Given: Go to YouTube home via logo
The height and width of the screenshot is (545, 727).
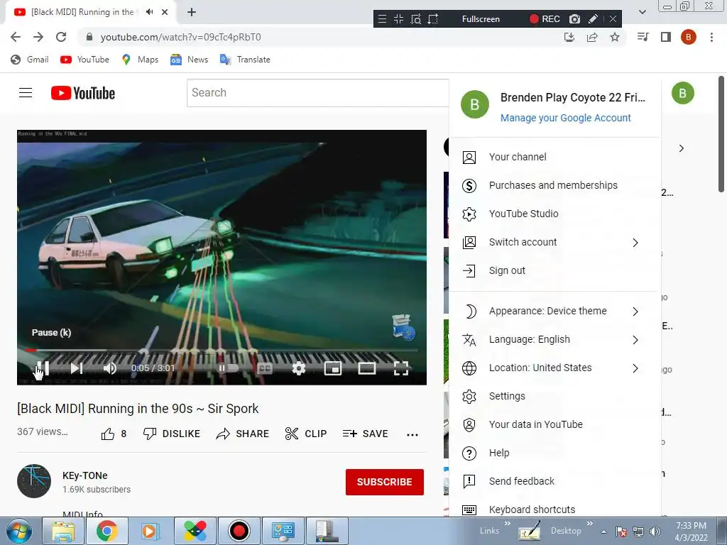Looking at the screenshot, I should click(83, 93).
